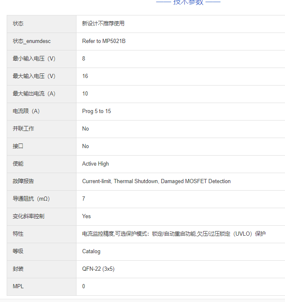Click '导通阻抗 (mΩ)' label

[31, 199]
